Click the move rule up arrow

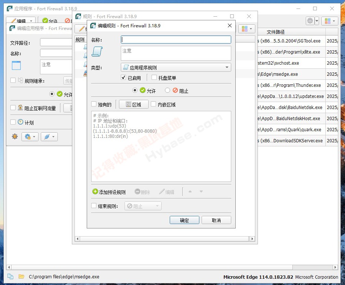190,191
